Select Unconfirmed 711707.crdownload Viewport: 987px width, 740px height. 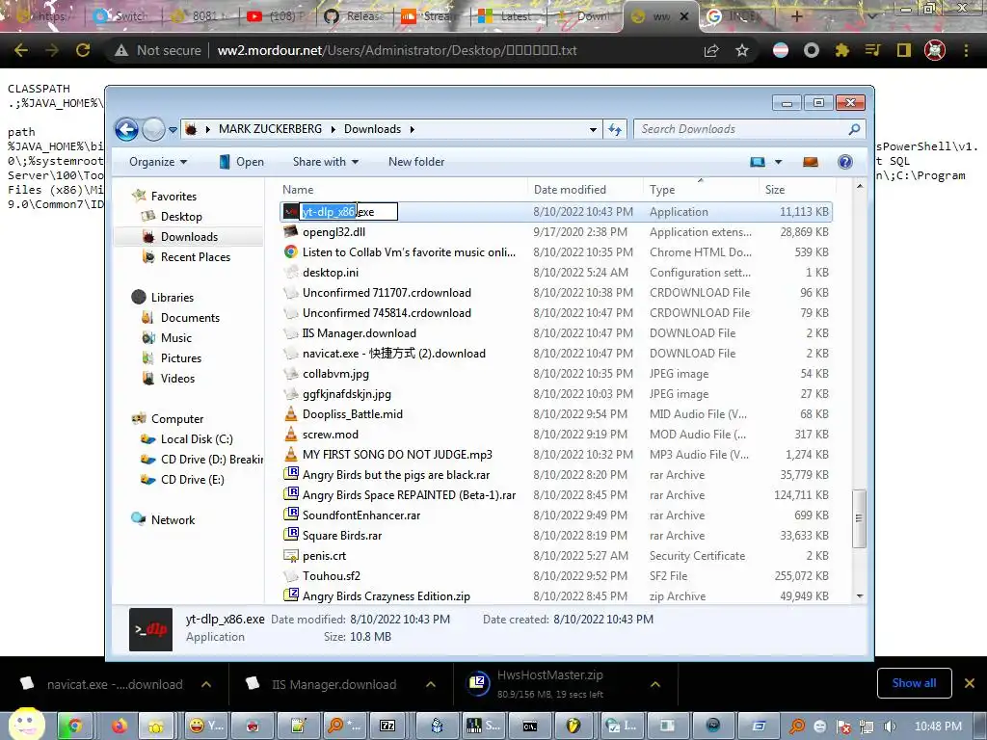pos(387,293)
